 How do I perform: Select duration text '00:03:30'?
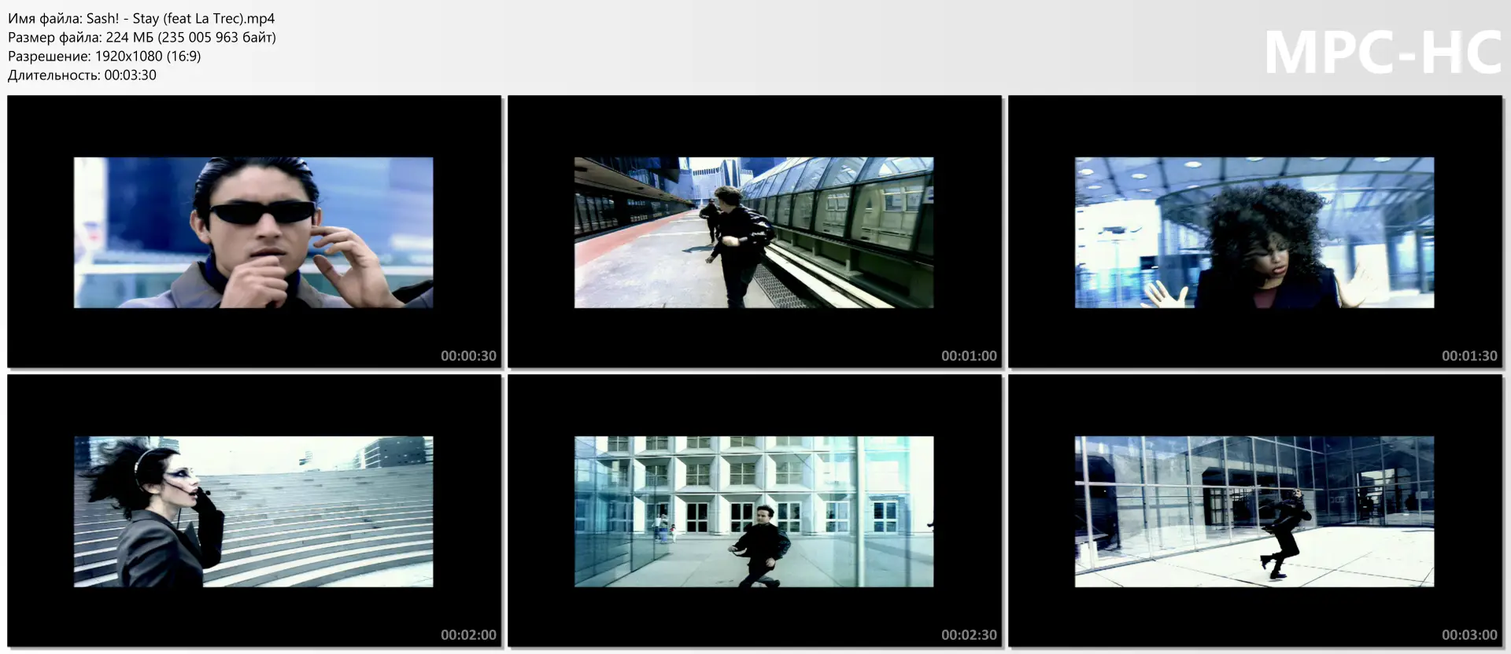coord(131,75)
